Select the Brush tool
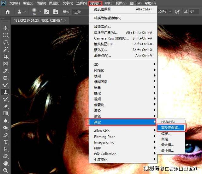202x174 pixels. tap(5, 85)
